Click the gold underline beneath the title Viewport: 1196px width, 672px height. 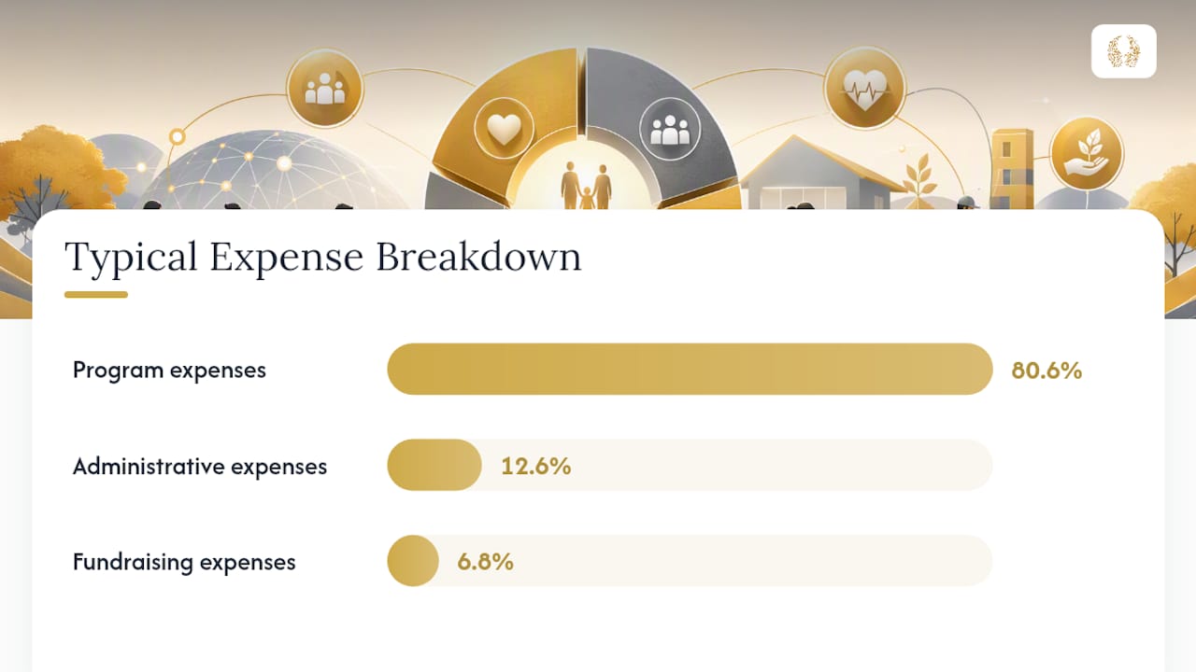96,295
